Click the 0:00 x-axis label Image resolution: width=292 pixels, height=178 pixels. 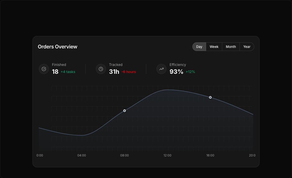40,155
